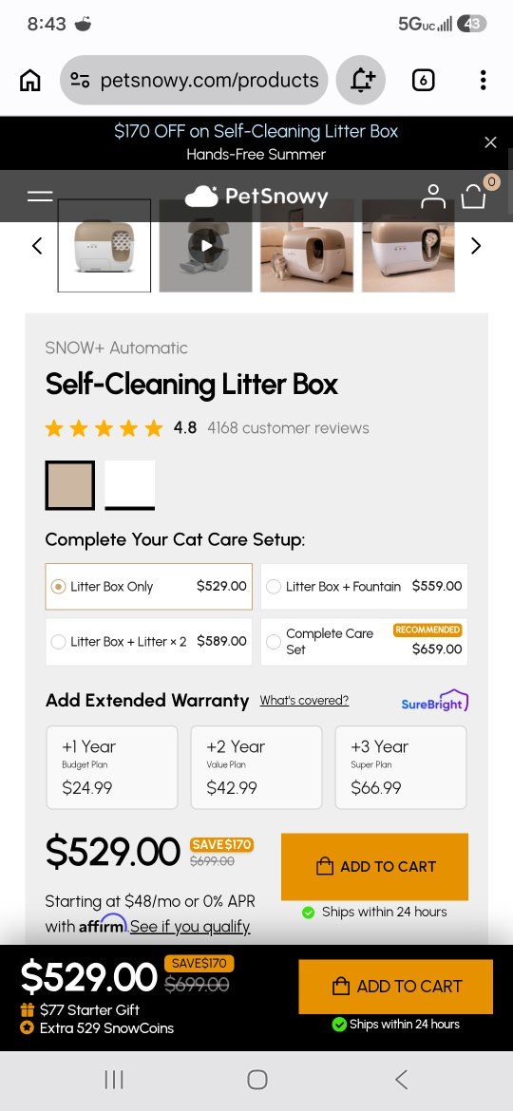The width and height of the screenshot is (513, 1111).
Task: Open the user account icon
Action: point(433,197)
